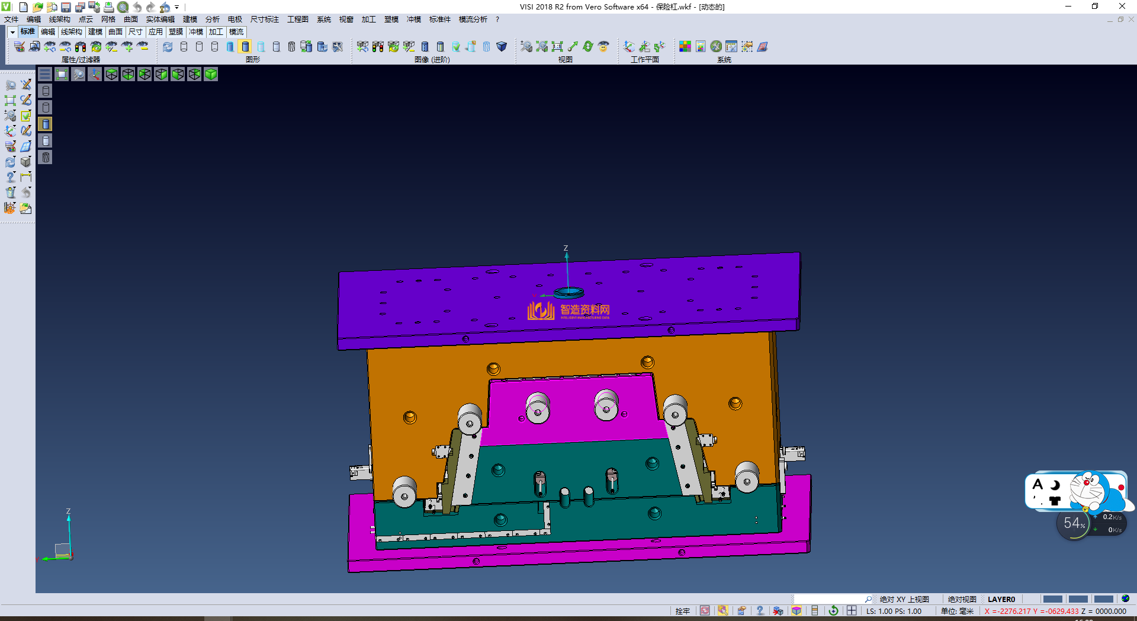Click the wrench system settings icon

[716, 47]
